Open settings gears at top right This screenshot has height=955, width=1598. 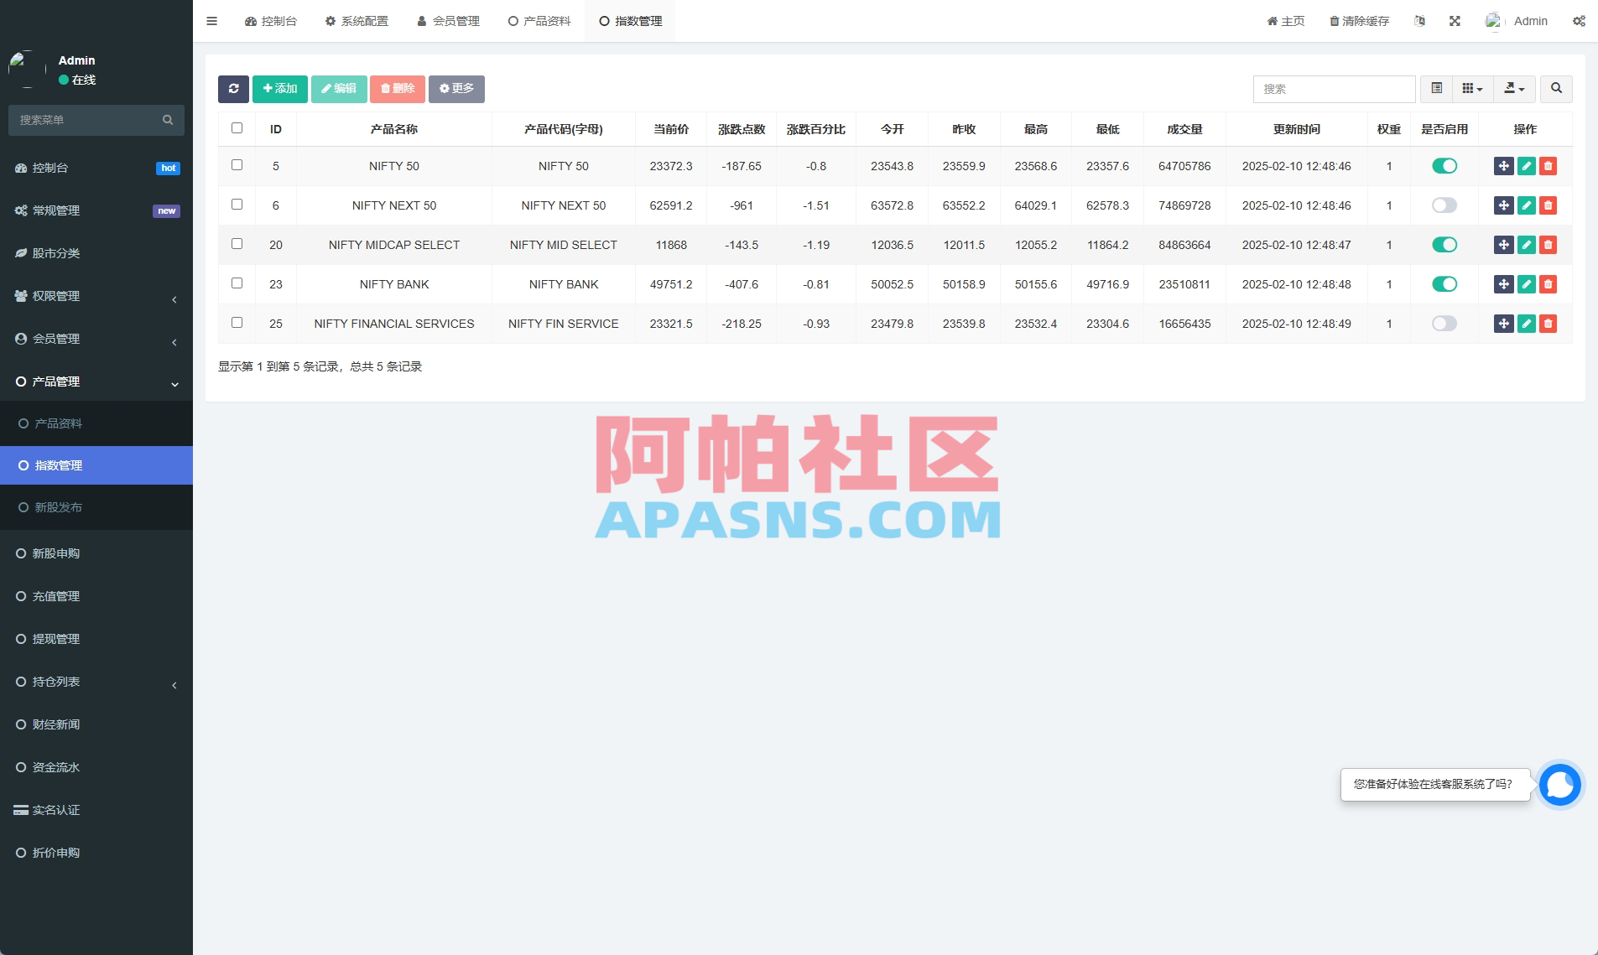tap(1580, 21)
